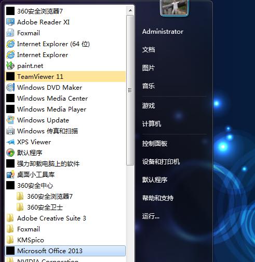Open 强力卸载电脑上的软件
Image resolution: width=255 pixels, height=262 pixels.
point(65,164)
